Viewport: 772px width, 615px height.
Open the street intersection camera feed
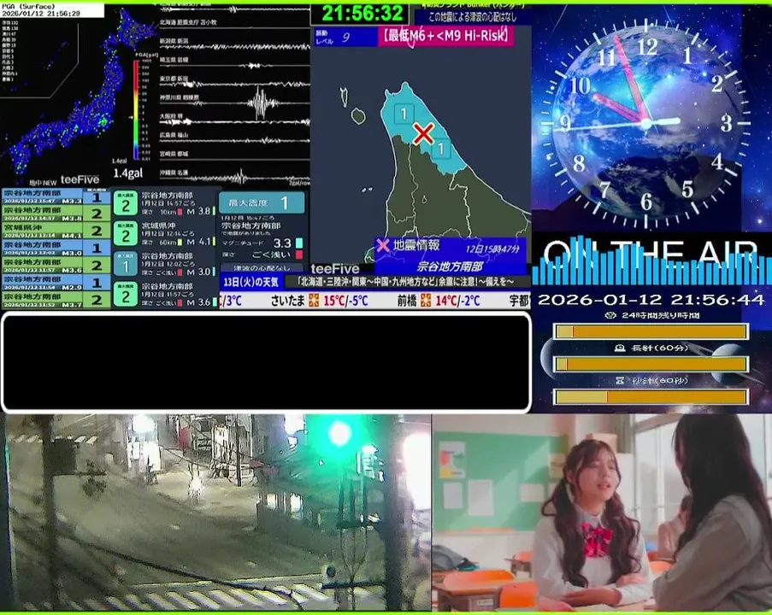coord(215,512)
